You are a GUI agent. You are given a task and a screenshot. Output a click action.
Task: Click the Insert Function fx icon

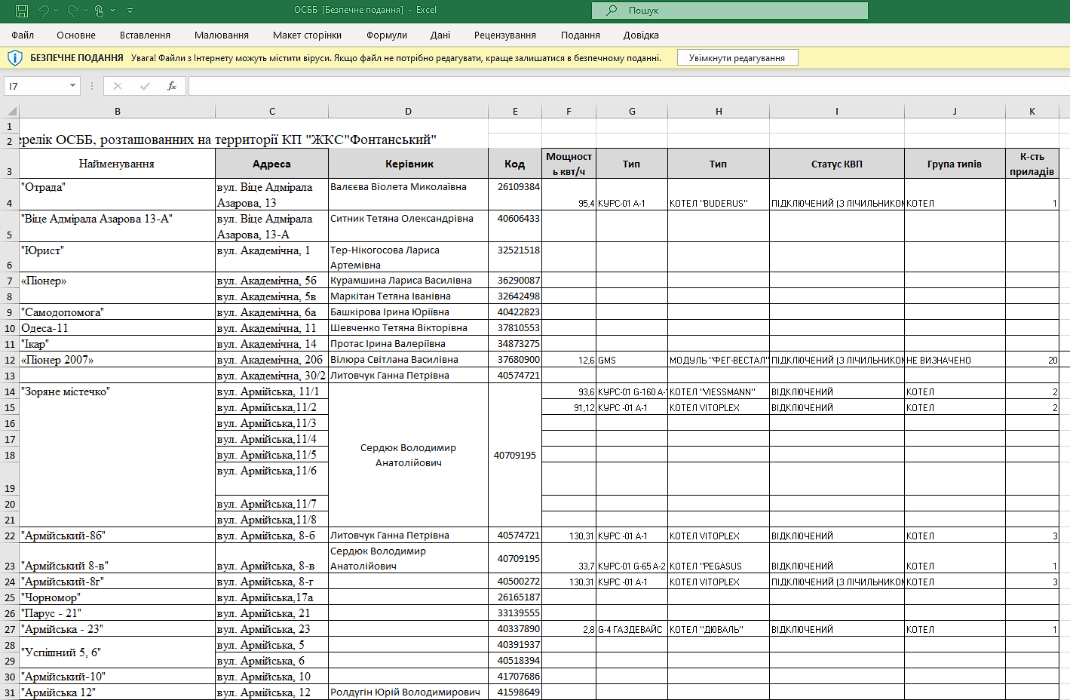pos(172,86)
